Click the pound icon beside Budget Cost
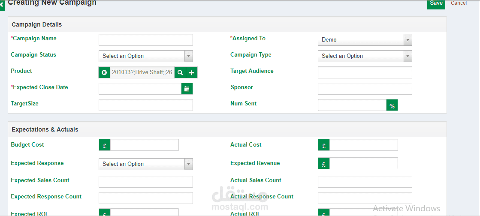The height and width of the screenshot is (216, 480). [x=104, y=145]
